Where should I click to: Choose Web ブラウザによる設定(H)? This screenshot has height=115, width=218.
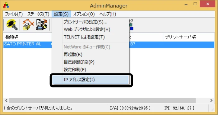pyautogui.click(x=90, y=29)
